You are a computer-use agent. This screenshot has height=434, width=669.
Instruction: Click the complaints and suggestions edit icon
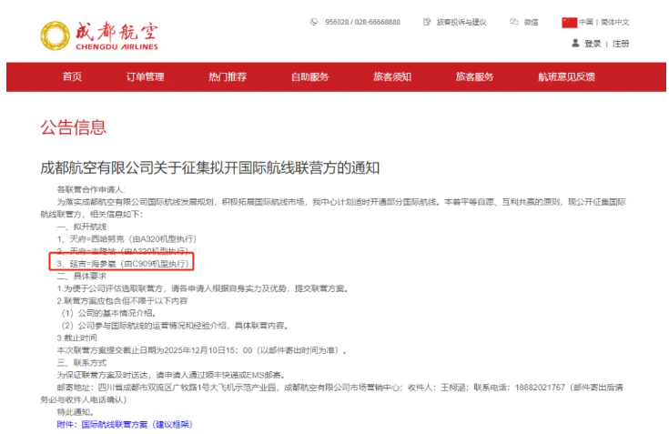(427, 22)
